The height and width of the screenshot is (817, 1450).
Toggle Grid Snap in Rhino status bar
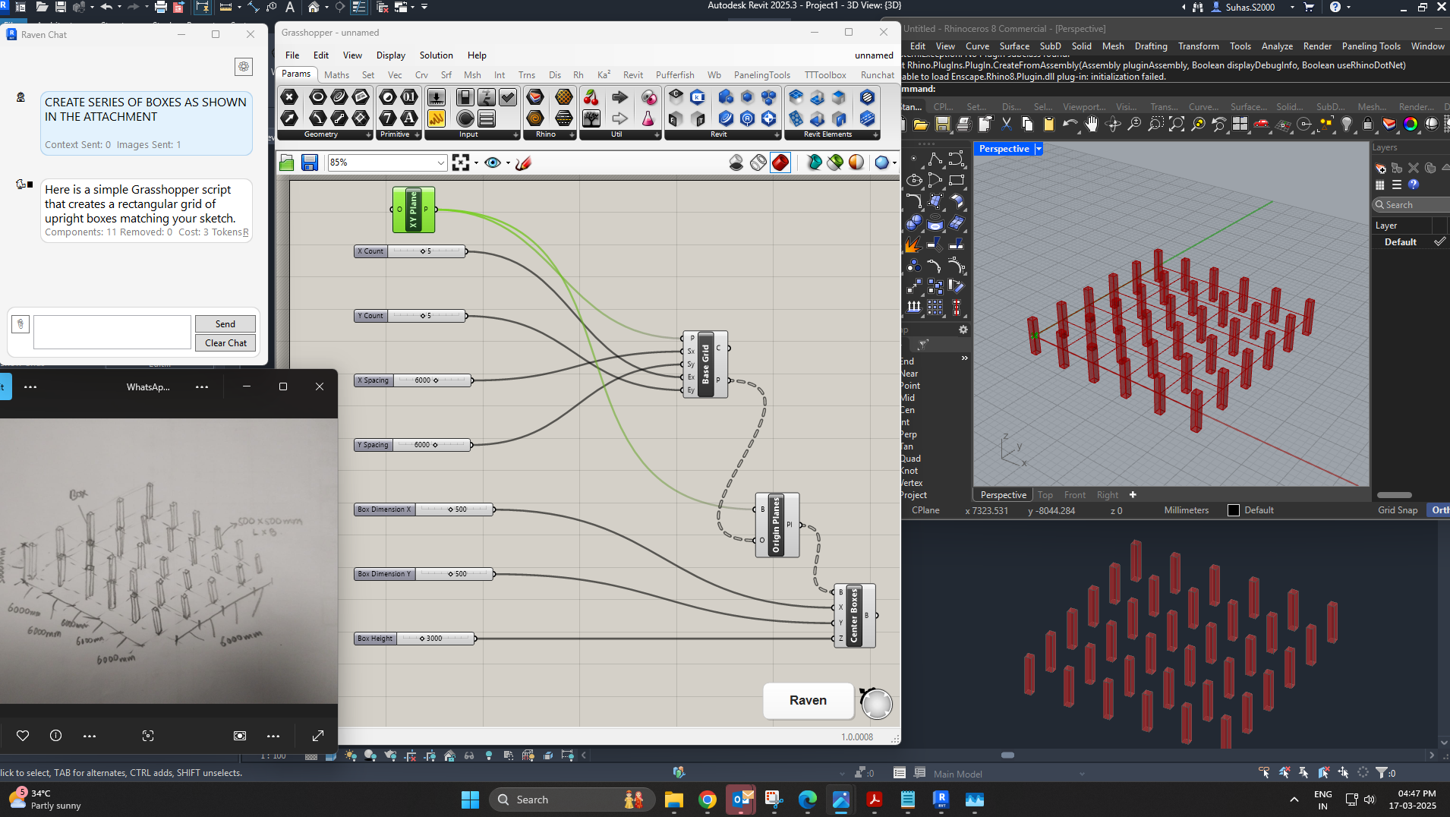pos(1398,510)
